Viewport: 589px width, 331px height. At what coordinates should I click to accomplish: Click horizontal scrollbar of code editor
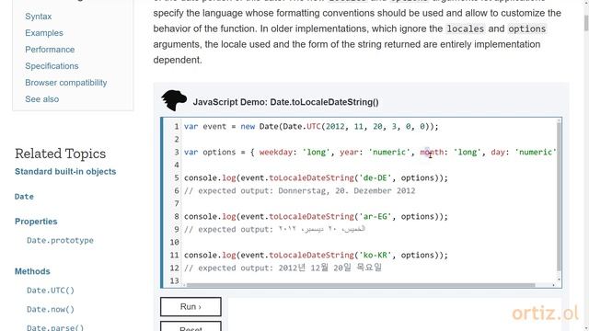click(x=361, y=285)
